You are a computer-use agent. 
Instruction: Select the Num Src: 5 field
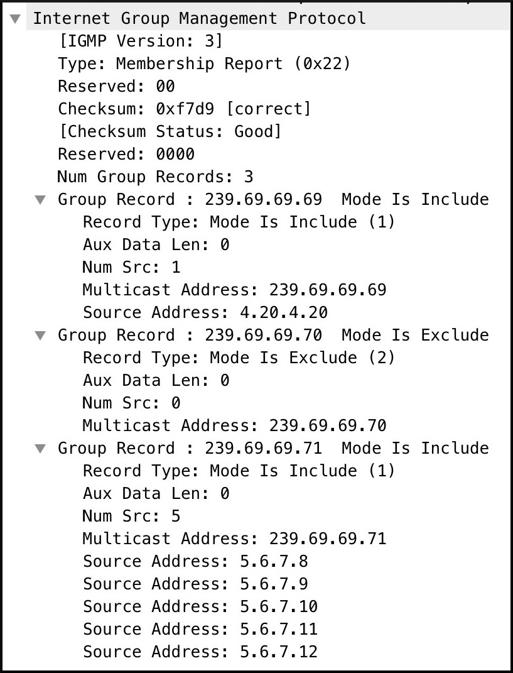point(131,517)
